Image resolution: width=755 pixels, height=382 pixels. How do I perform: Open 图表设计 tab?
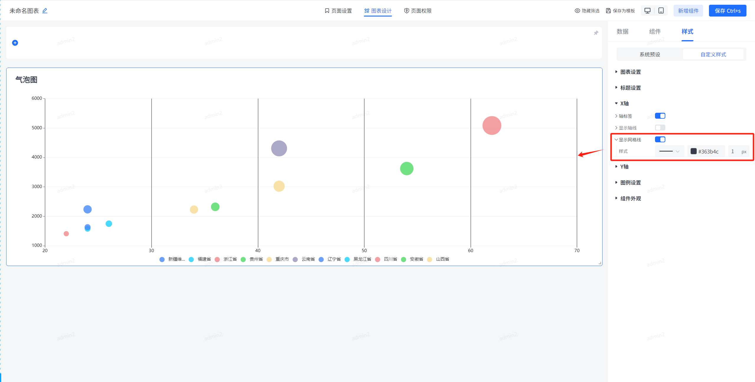click(x=378, y=11)
